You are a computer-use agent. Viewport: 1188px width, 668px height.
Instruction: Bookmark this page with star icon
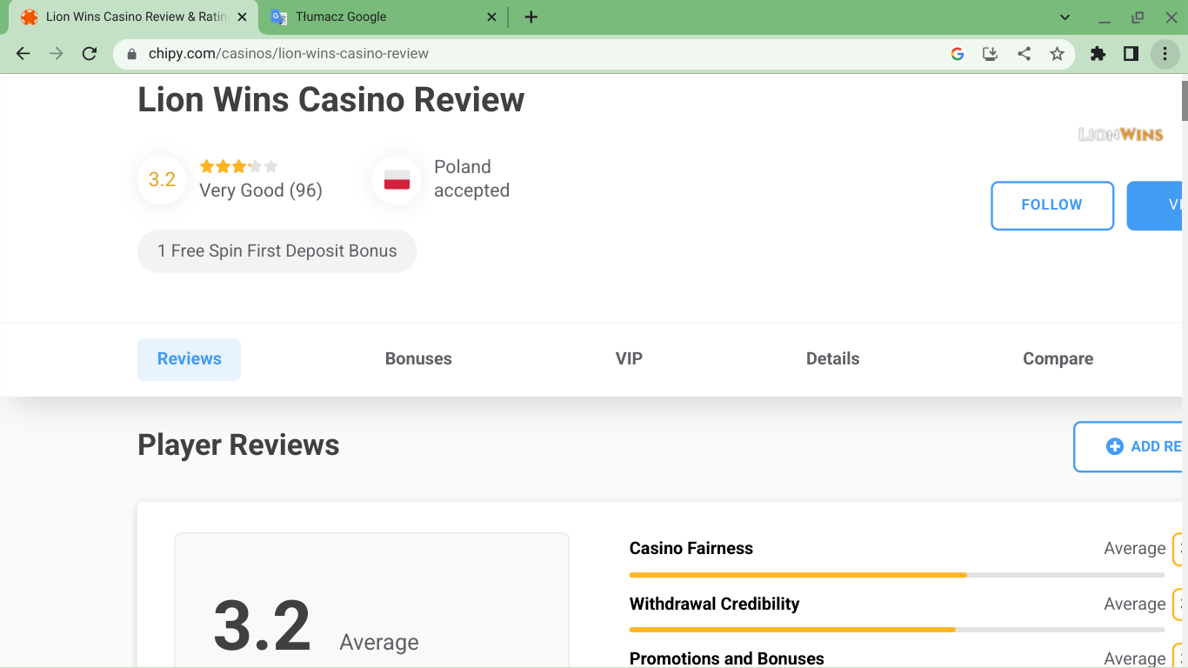click(x=1057, y=54)
